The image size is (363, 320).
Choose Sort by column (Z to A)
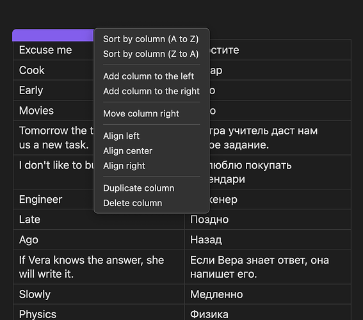coord(151,54)
